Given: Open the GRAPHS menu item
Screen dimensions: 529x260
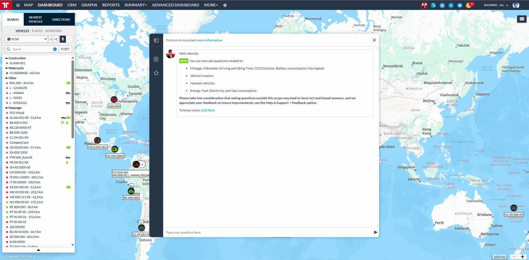Looking at the screenshot, I should pyautogui.click(x=89, y=5).
